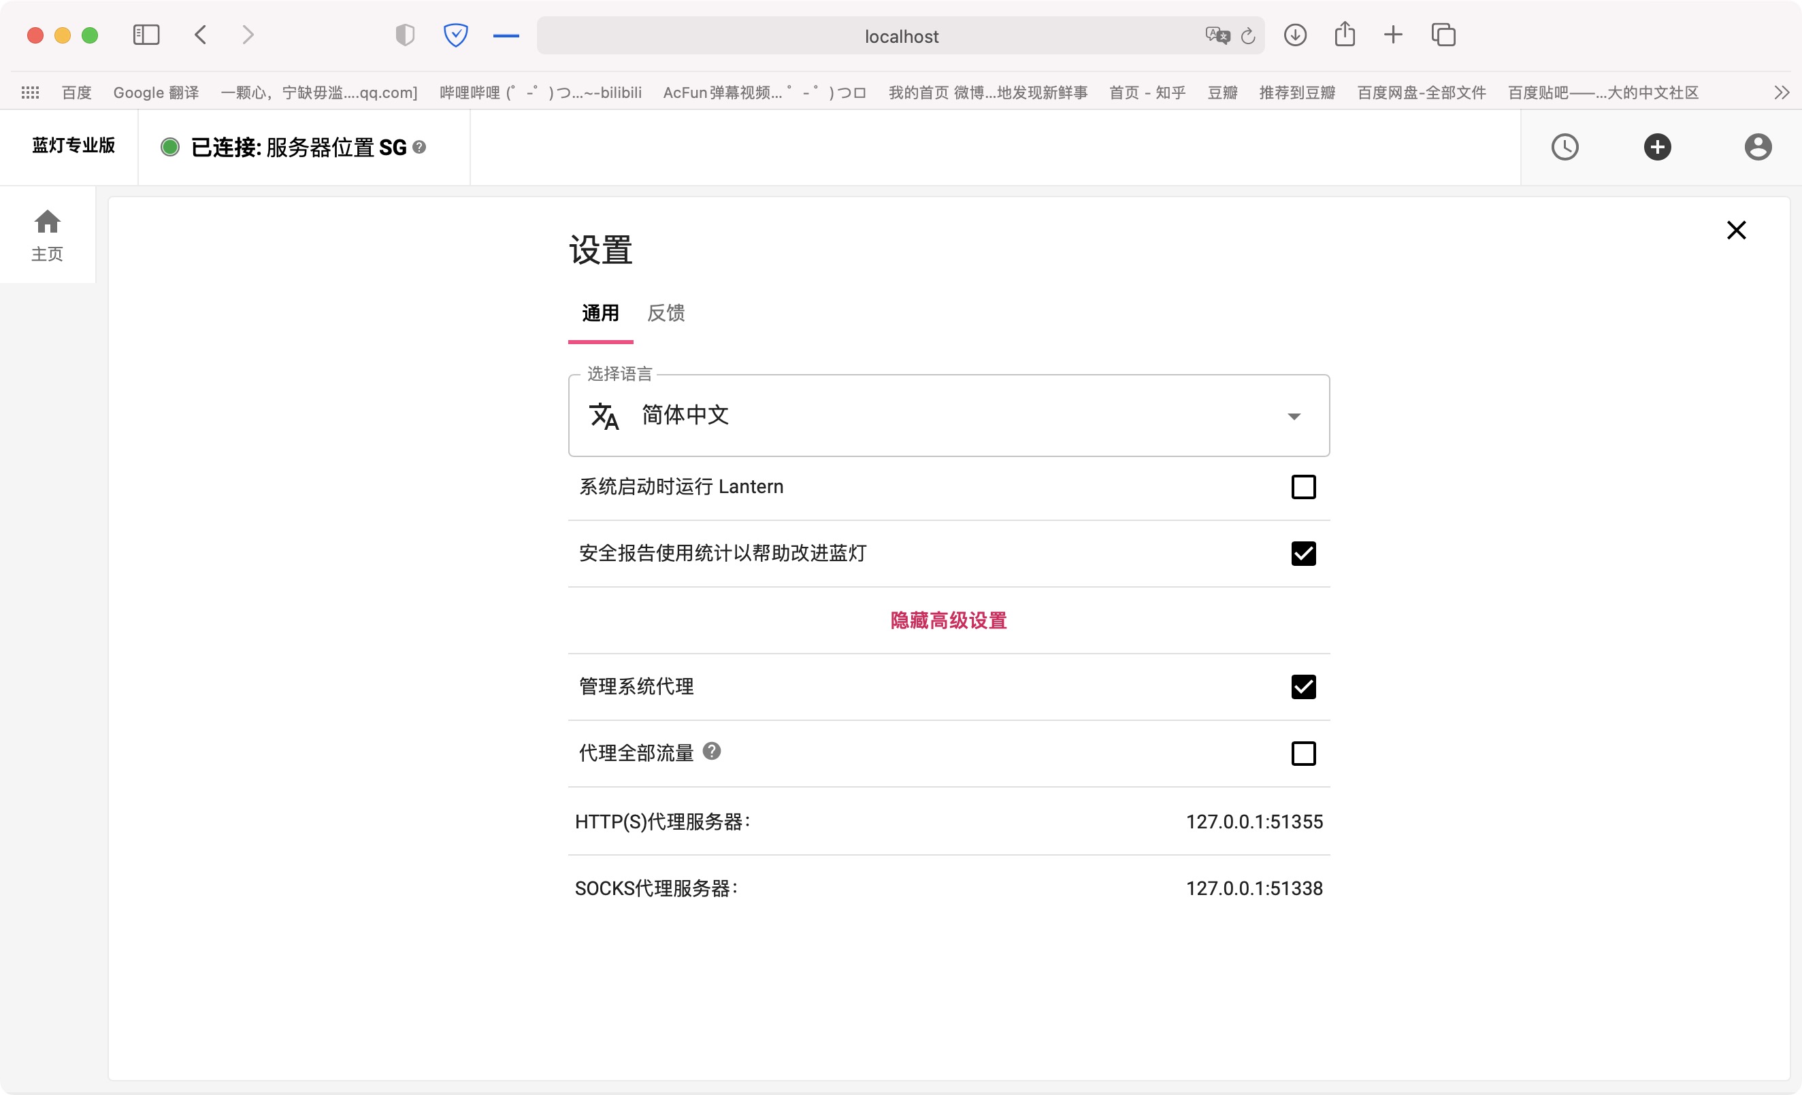
Task: Open the Share menu
Action: tap(1344, 33)
